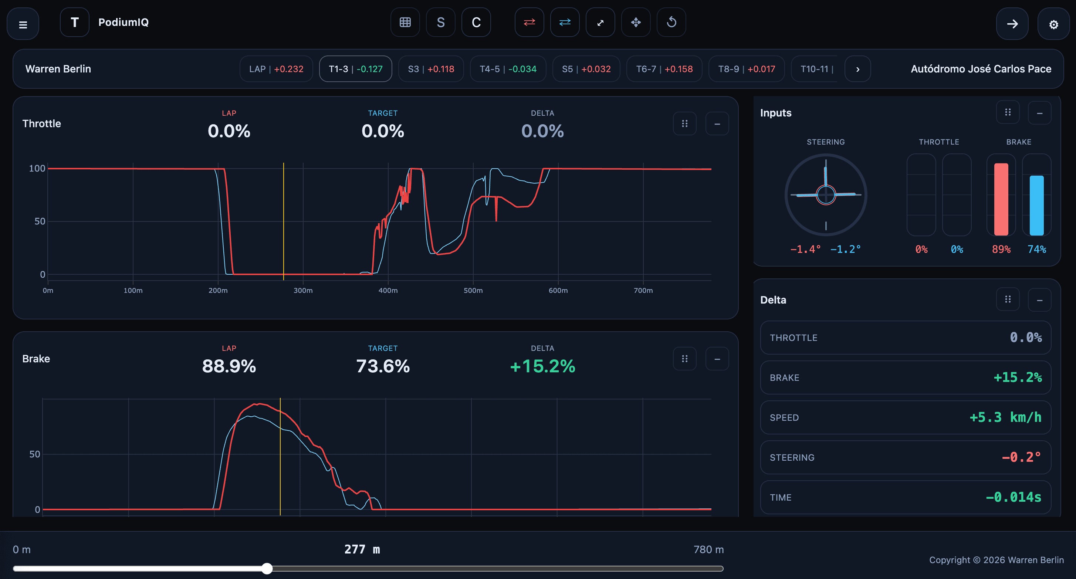Collapse the Delta panel
Image resolution: width=1076 pixels, height=579 pixels.
(1040, 299)
